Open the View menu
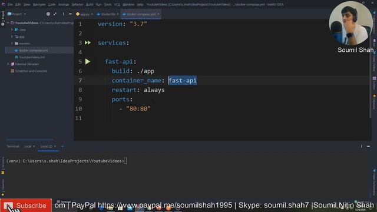The width and height of the screenshot is (377, 212). [27, 4]
